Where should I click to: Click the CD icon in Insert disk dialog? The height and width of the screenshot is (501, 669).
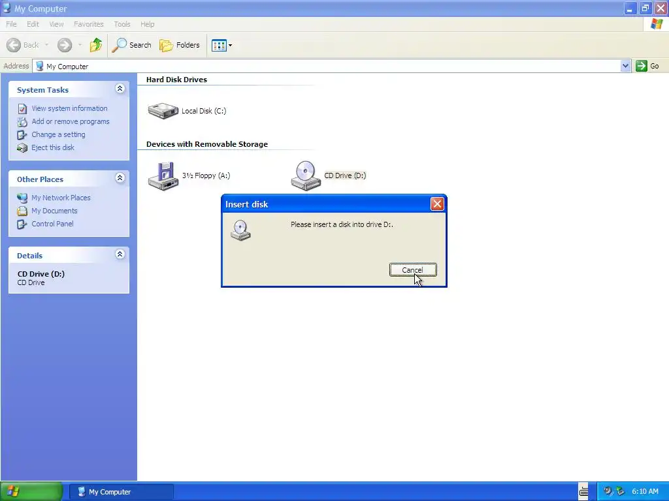(x=240, y=230)
